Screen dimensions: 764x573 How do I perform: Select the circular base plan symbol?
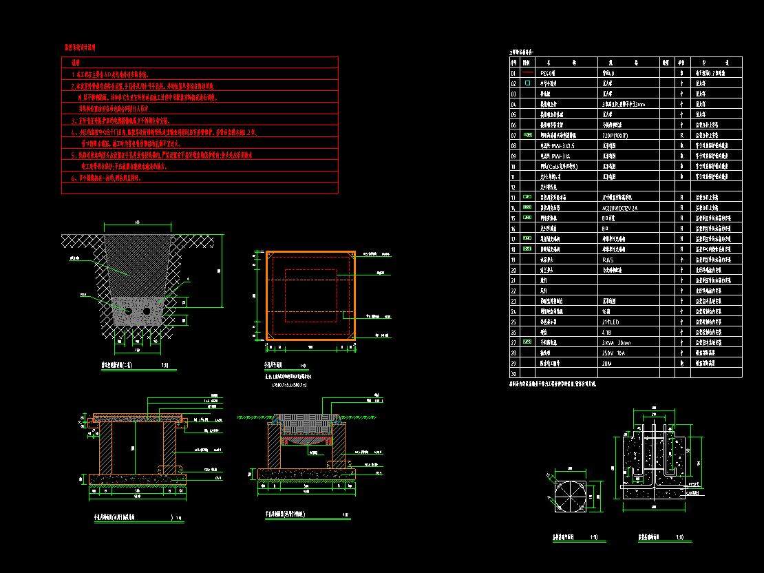(x=569, y=493)
